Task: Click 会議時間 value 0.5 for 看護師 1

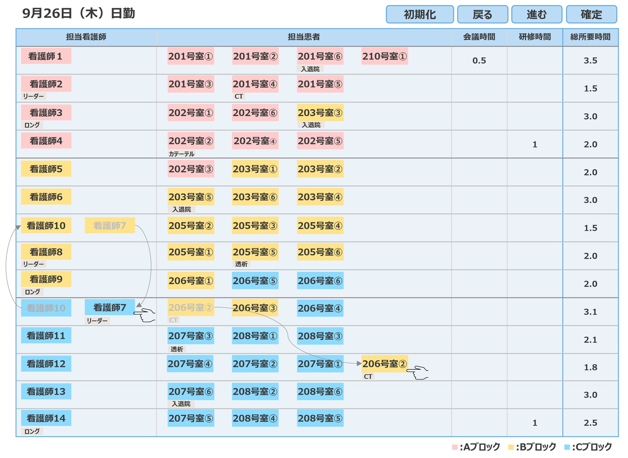Action: point(479,60)
